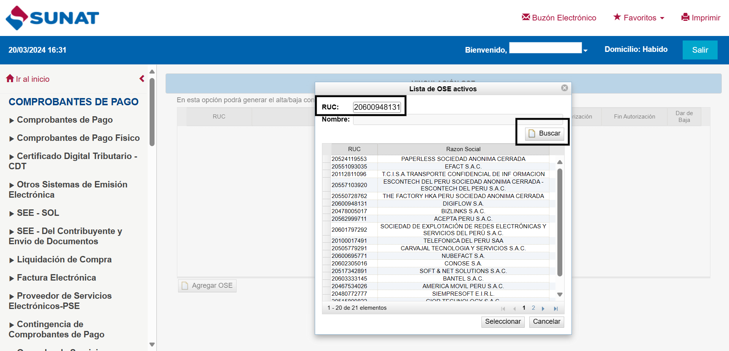The image size is (729, 351).
Task: Sort by the RUC column header in dialog
Action: [354, 149]
